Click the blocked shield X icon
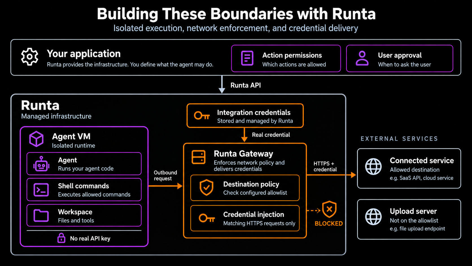This screenshot has width=472, height=266. point(329,209)
